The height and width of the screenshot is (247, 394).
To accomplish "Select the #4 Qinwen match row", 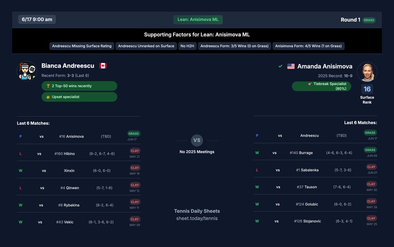I will (x=79, y=188).
